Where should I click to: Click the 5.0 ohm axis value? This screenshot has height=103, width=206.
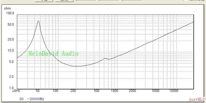tap(12, 62)
